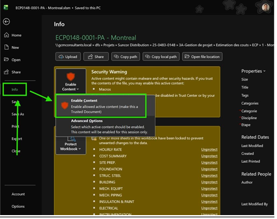Open the Protect Workbook dropdown

coord(71,146)
